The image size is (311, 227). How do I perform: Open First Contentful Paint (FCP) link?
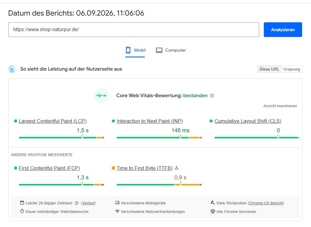(49, 168)
